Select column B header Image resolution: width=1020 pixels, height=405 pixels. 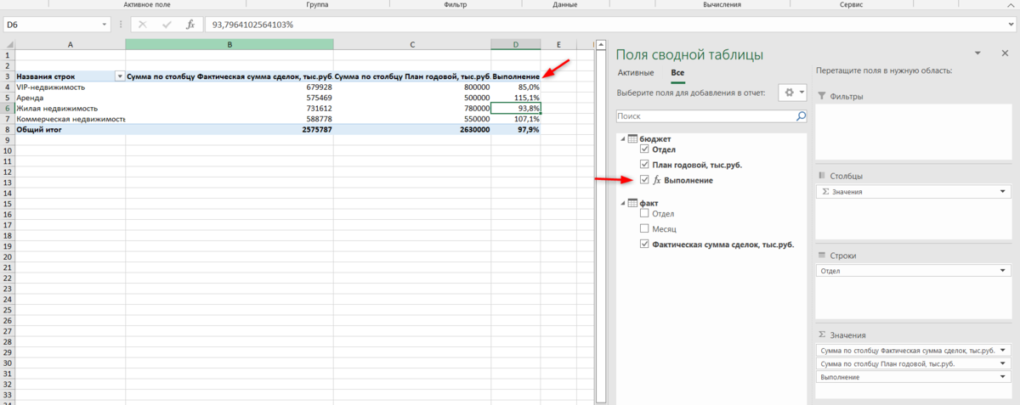click(229, 44)
